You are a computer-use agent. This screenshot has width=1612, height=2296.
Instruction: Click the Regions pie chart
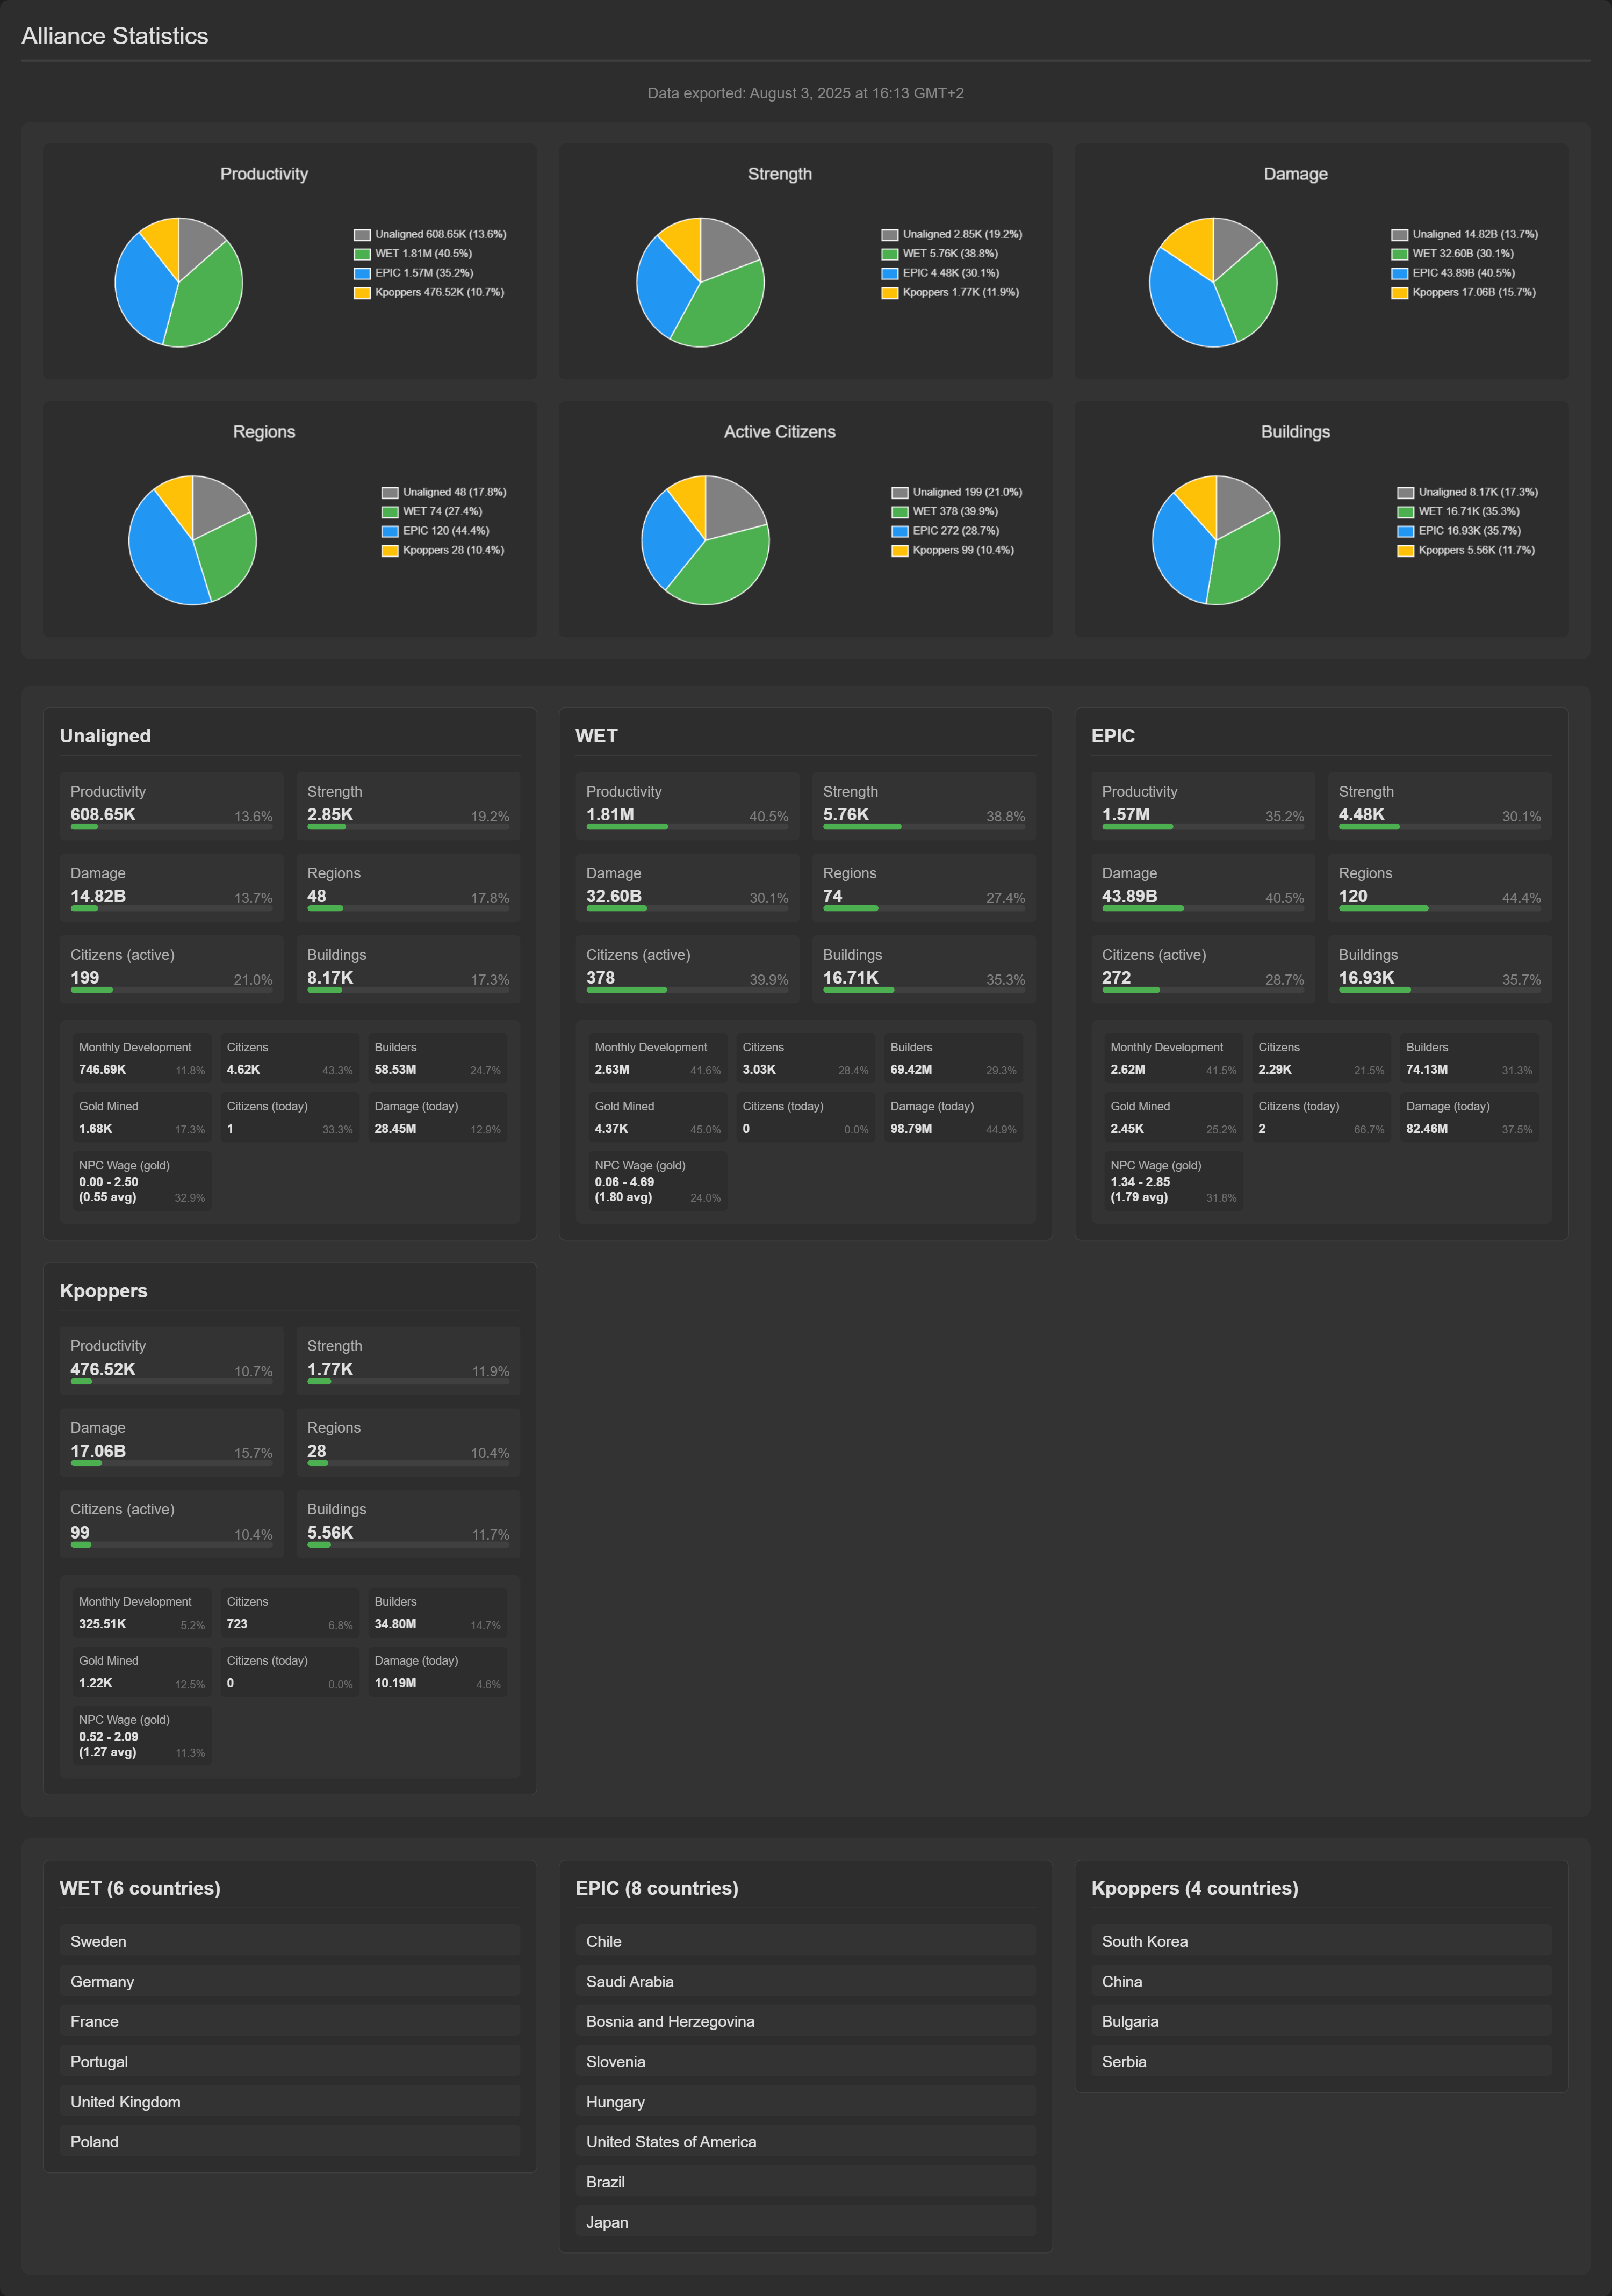pyautogui.click(x=192, y=540)
